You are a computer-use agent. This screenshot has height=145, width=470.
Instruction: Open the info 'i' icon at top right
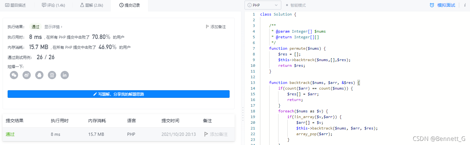click(x=465, y=5)
